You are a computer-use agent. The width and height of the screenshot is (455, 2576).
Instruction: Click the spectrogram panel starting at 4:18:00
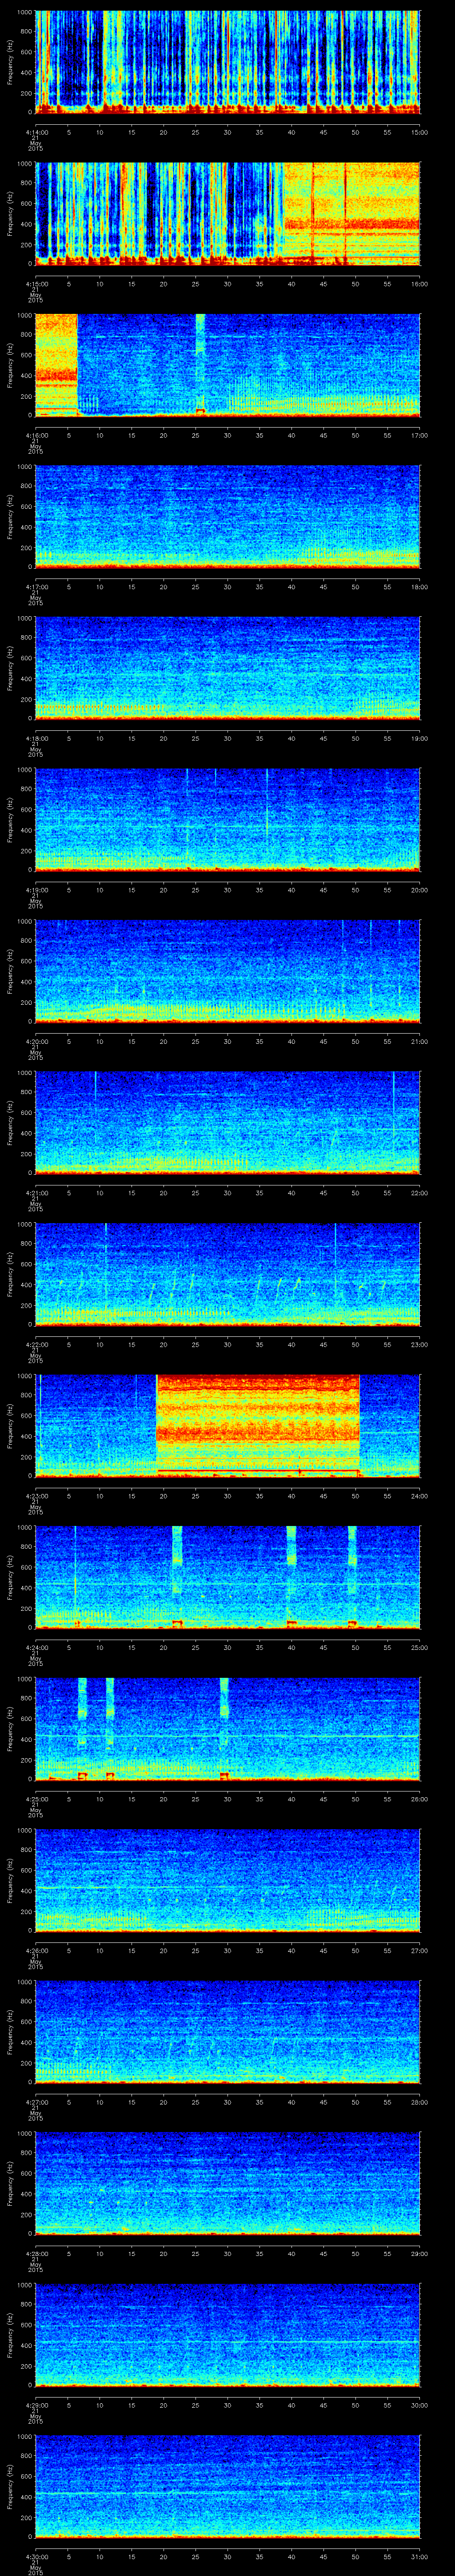point(228,668)
